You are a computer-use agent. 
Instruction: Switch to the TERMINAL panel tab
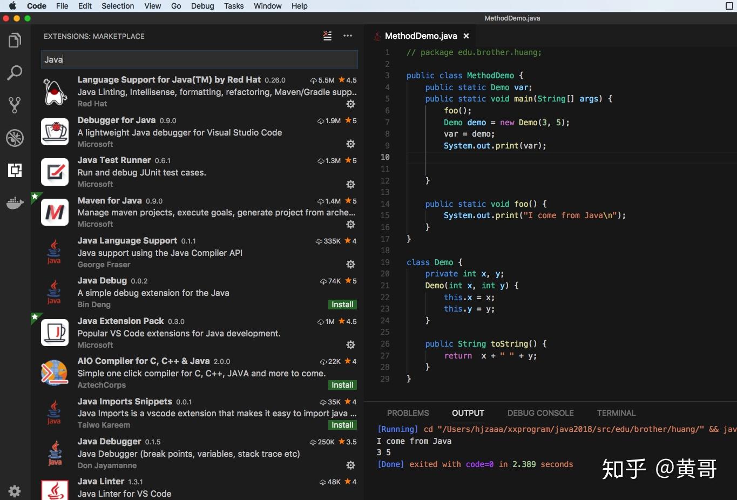point(616,413)
